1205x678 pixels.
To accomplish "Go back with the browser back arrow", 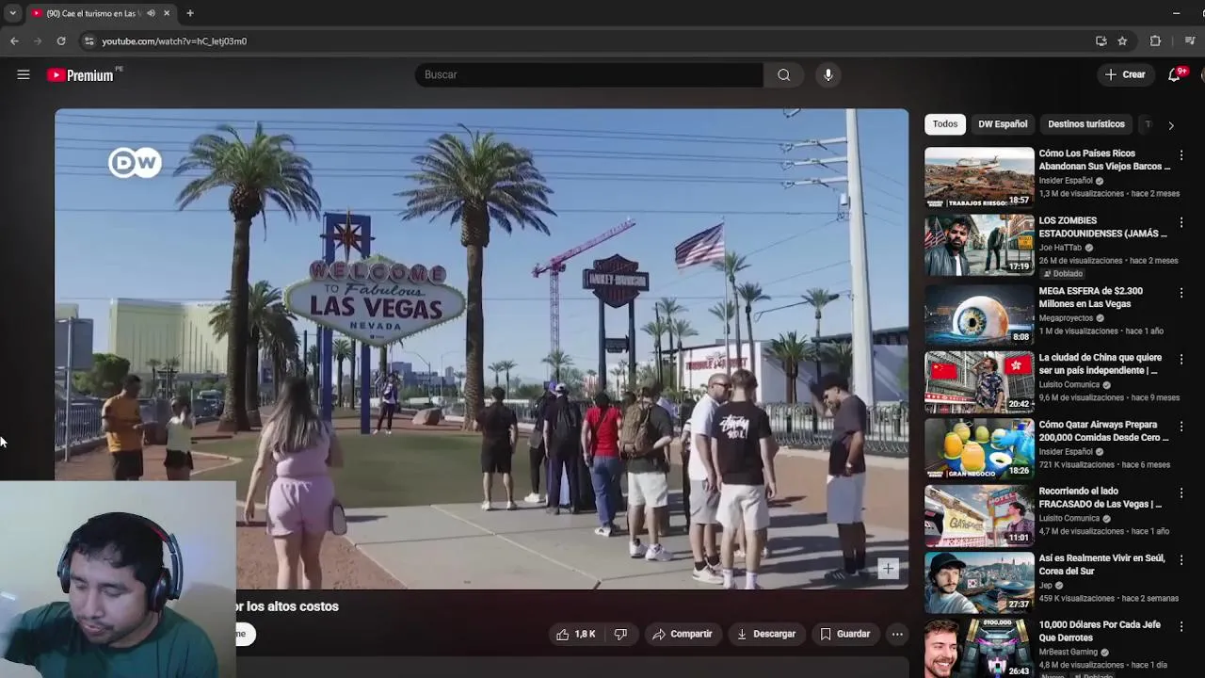I will [14, 40].
